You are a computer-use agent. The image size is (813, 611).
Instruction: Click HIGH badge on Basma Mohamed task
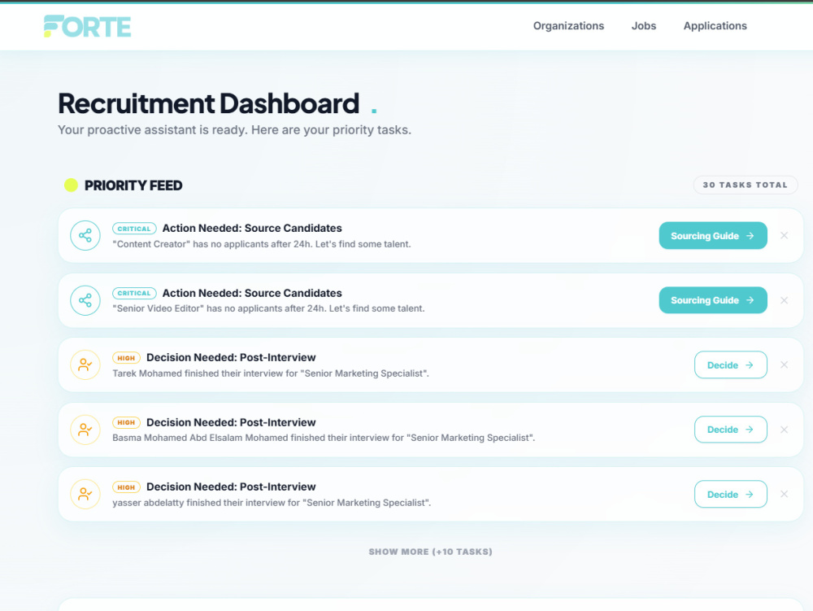click(126, 423)
